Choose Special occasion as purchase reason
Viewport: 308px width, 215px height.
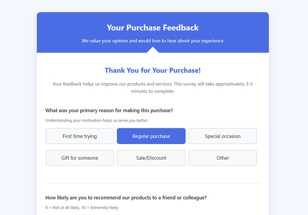pos(223,136)
